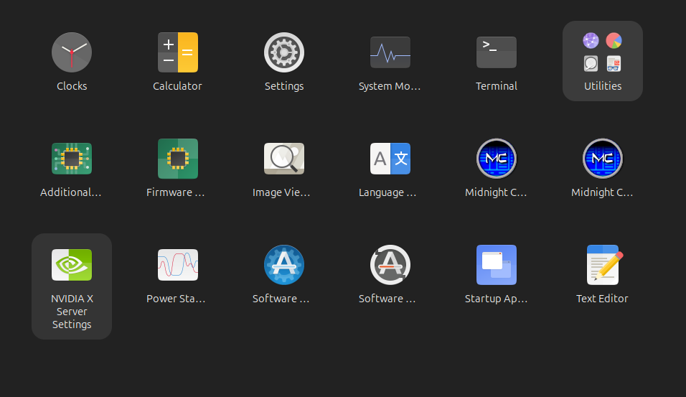Viewport: 686px width, 397px height.
Task: Open Startup Applications
Action: coord(497,266)
